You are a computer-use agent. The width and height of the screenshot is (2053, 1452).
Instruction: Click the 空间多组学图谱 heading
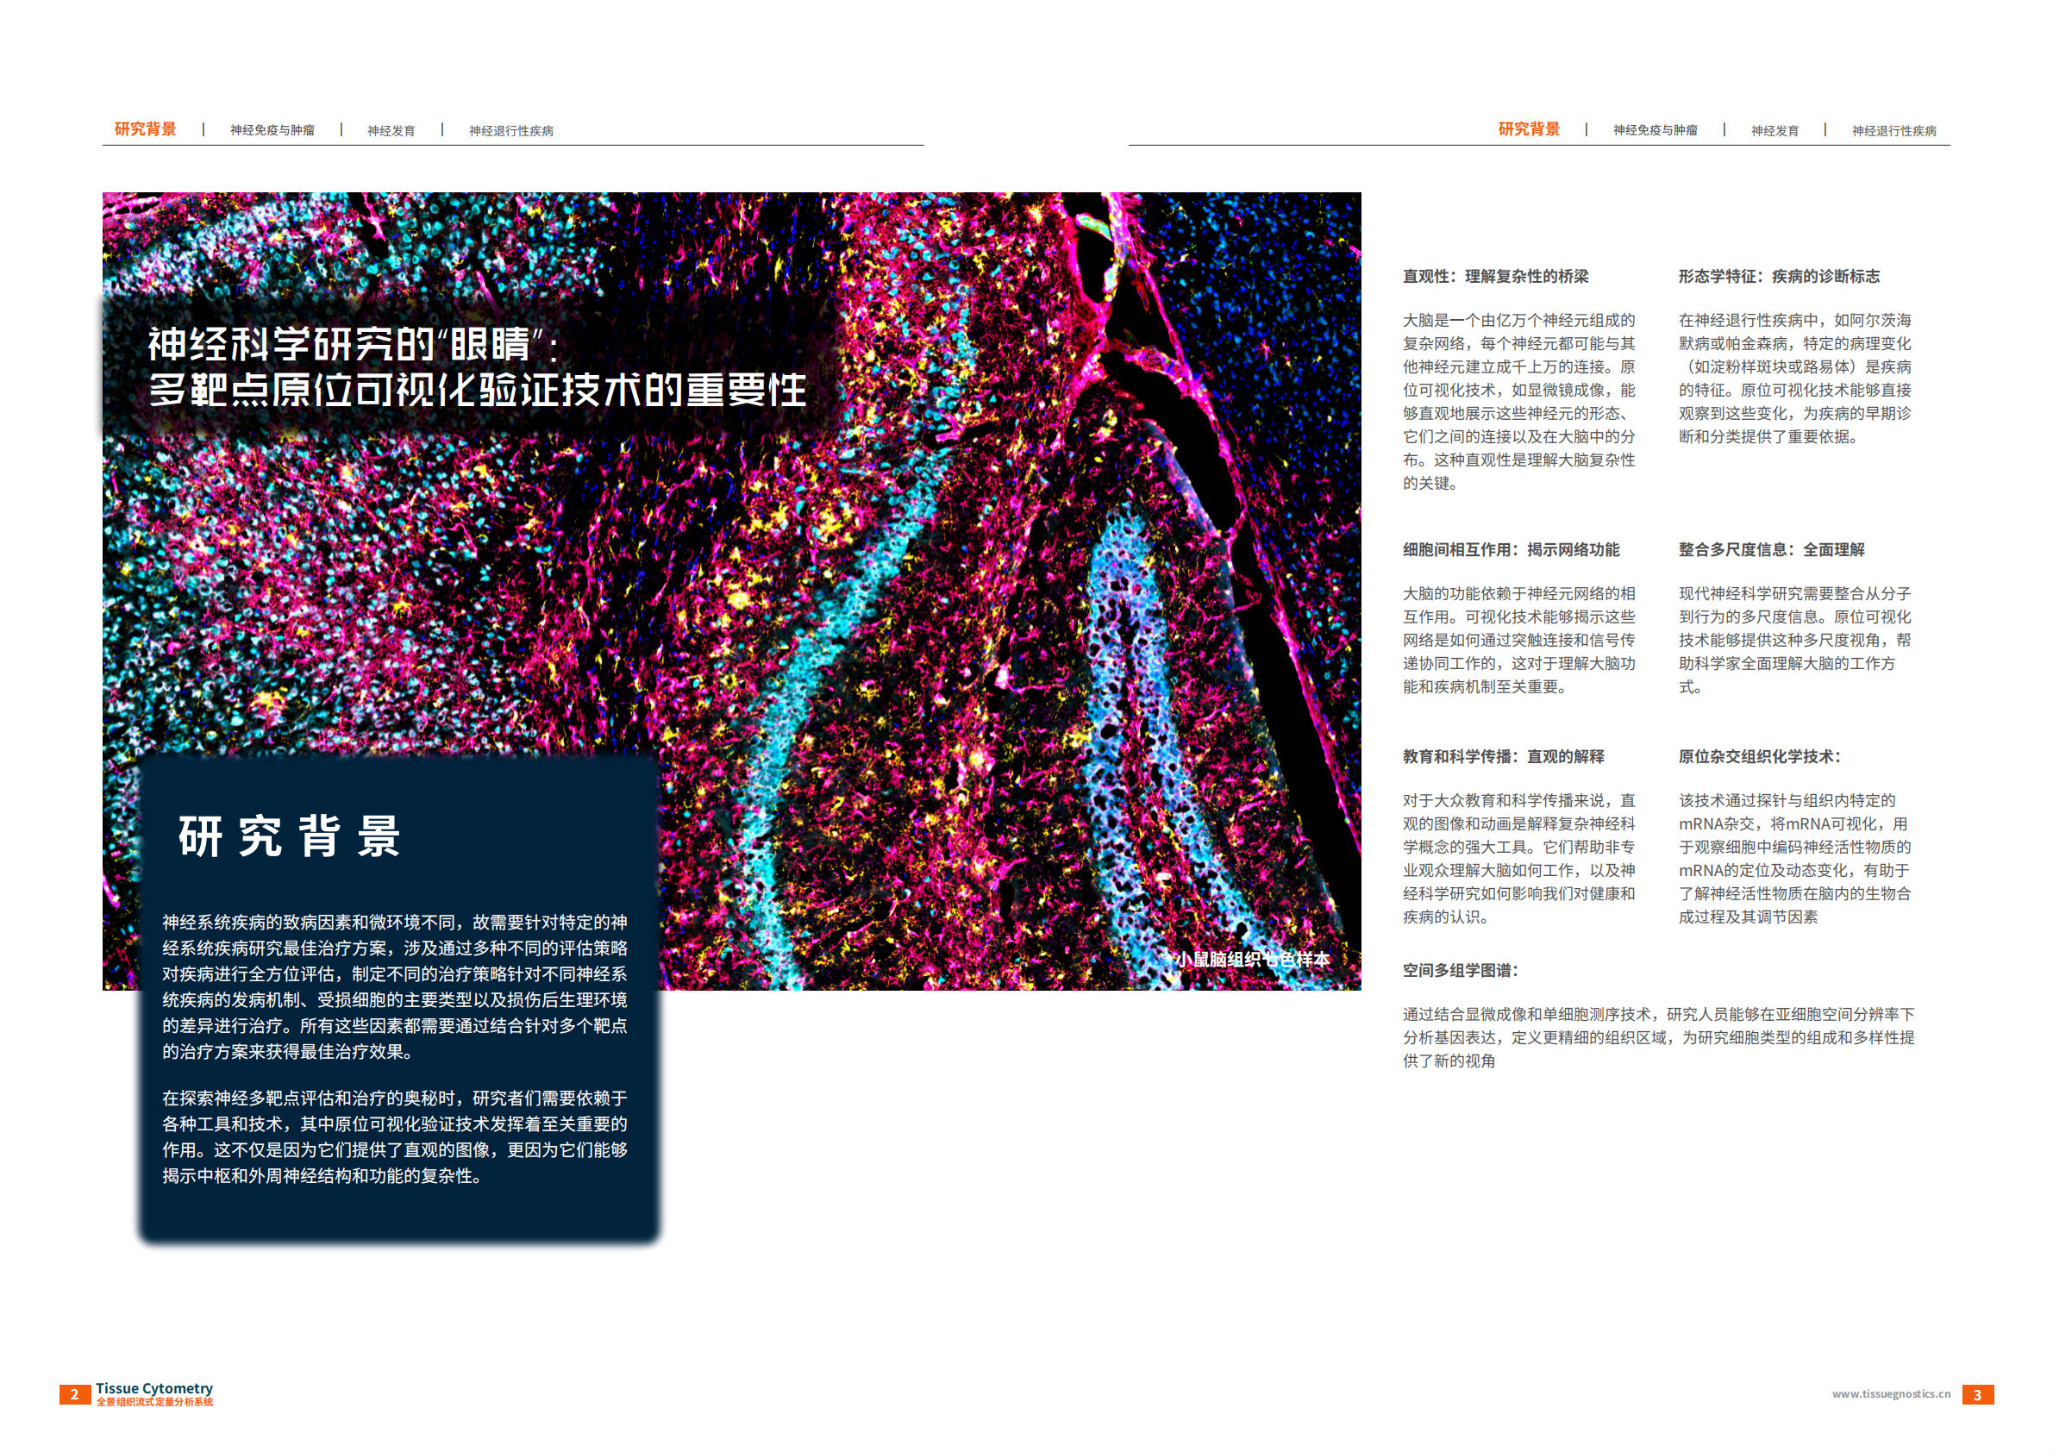(x=1459, y=970)
